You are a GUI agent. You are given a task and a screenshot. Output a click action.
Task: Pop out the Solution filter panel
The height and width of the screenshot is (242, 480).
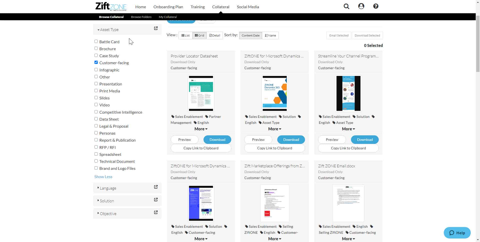pos(156,200)
